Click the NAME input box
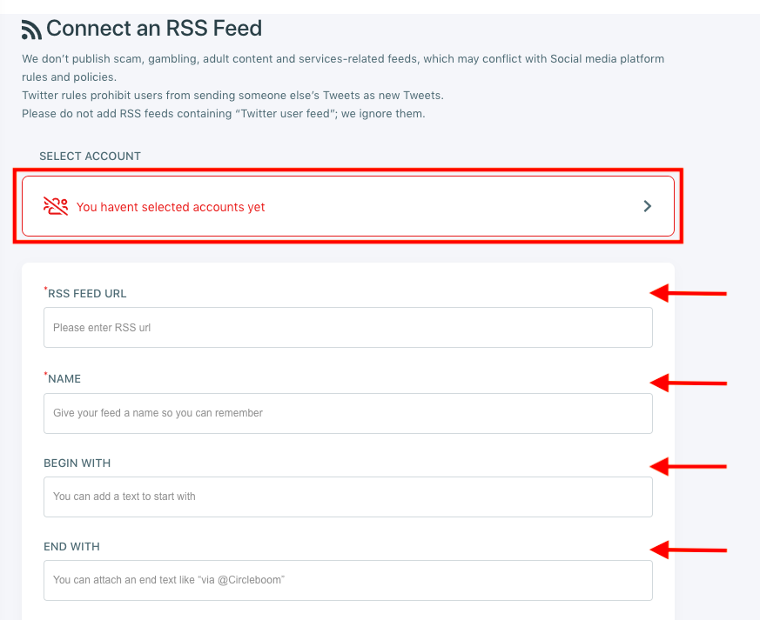Screen dimensions: 760x620 (x=347, y=413)
